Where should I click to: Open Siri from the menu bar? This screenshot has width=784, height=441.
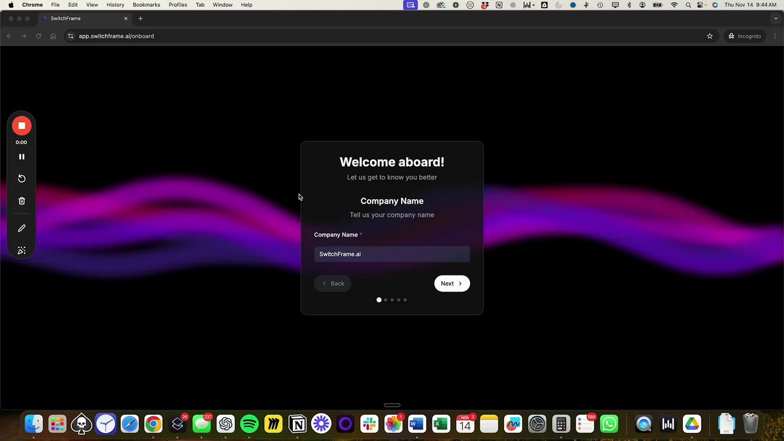(715, 5)
